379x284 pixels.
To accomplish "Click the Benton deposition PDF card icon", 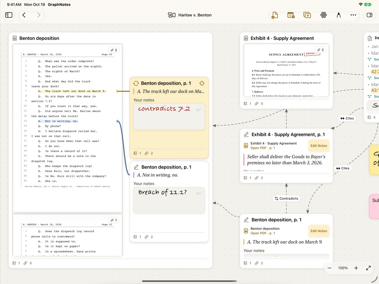I will 15,38.
